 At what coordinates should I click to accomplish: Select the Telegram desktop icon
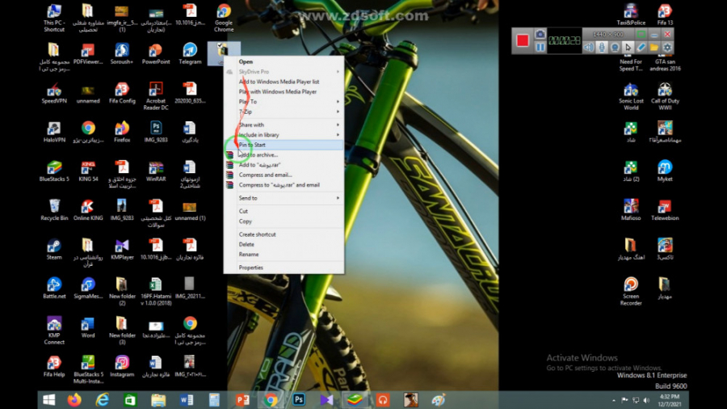(x=190, y=53)
